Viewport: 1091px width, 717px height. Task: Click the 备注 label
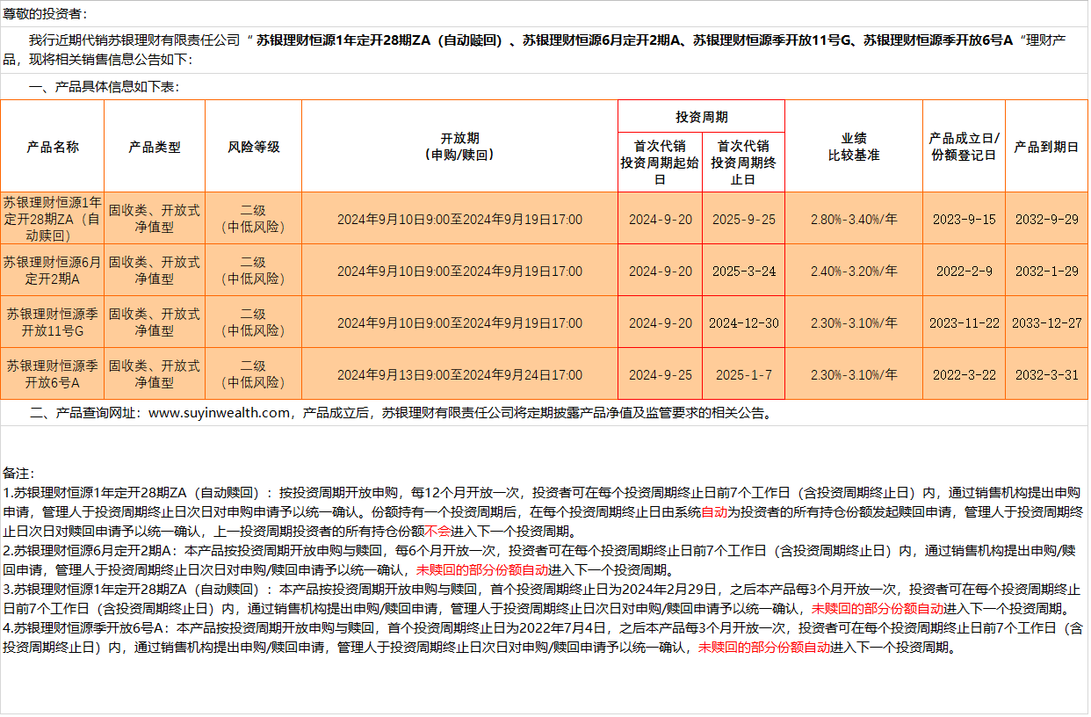coord(18,474)
